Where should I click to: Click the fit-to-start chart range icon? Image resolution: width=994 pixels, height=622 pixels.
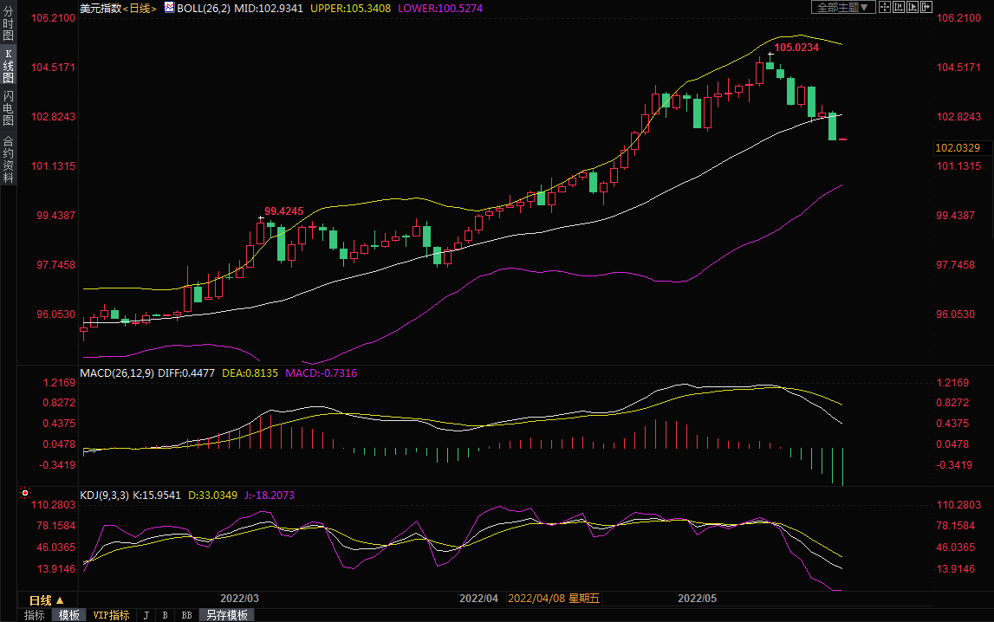click(x=899, y=7)
